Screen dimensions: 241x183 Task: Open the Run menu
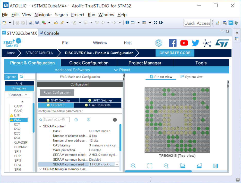coord(91,15)
